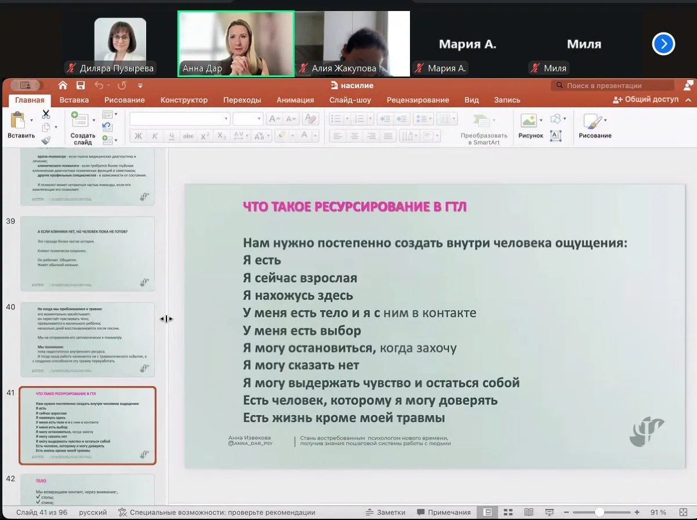The image size is (697, 520).
Task: Click the Cut scissors icon
Action: click(x=46, y=114)
